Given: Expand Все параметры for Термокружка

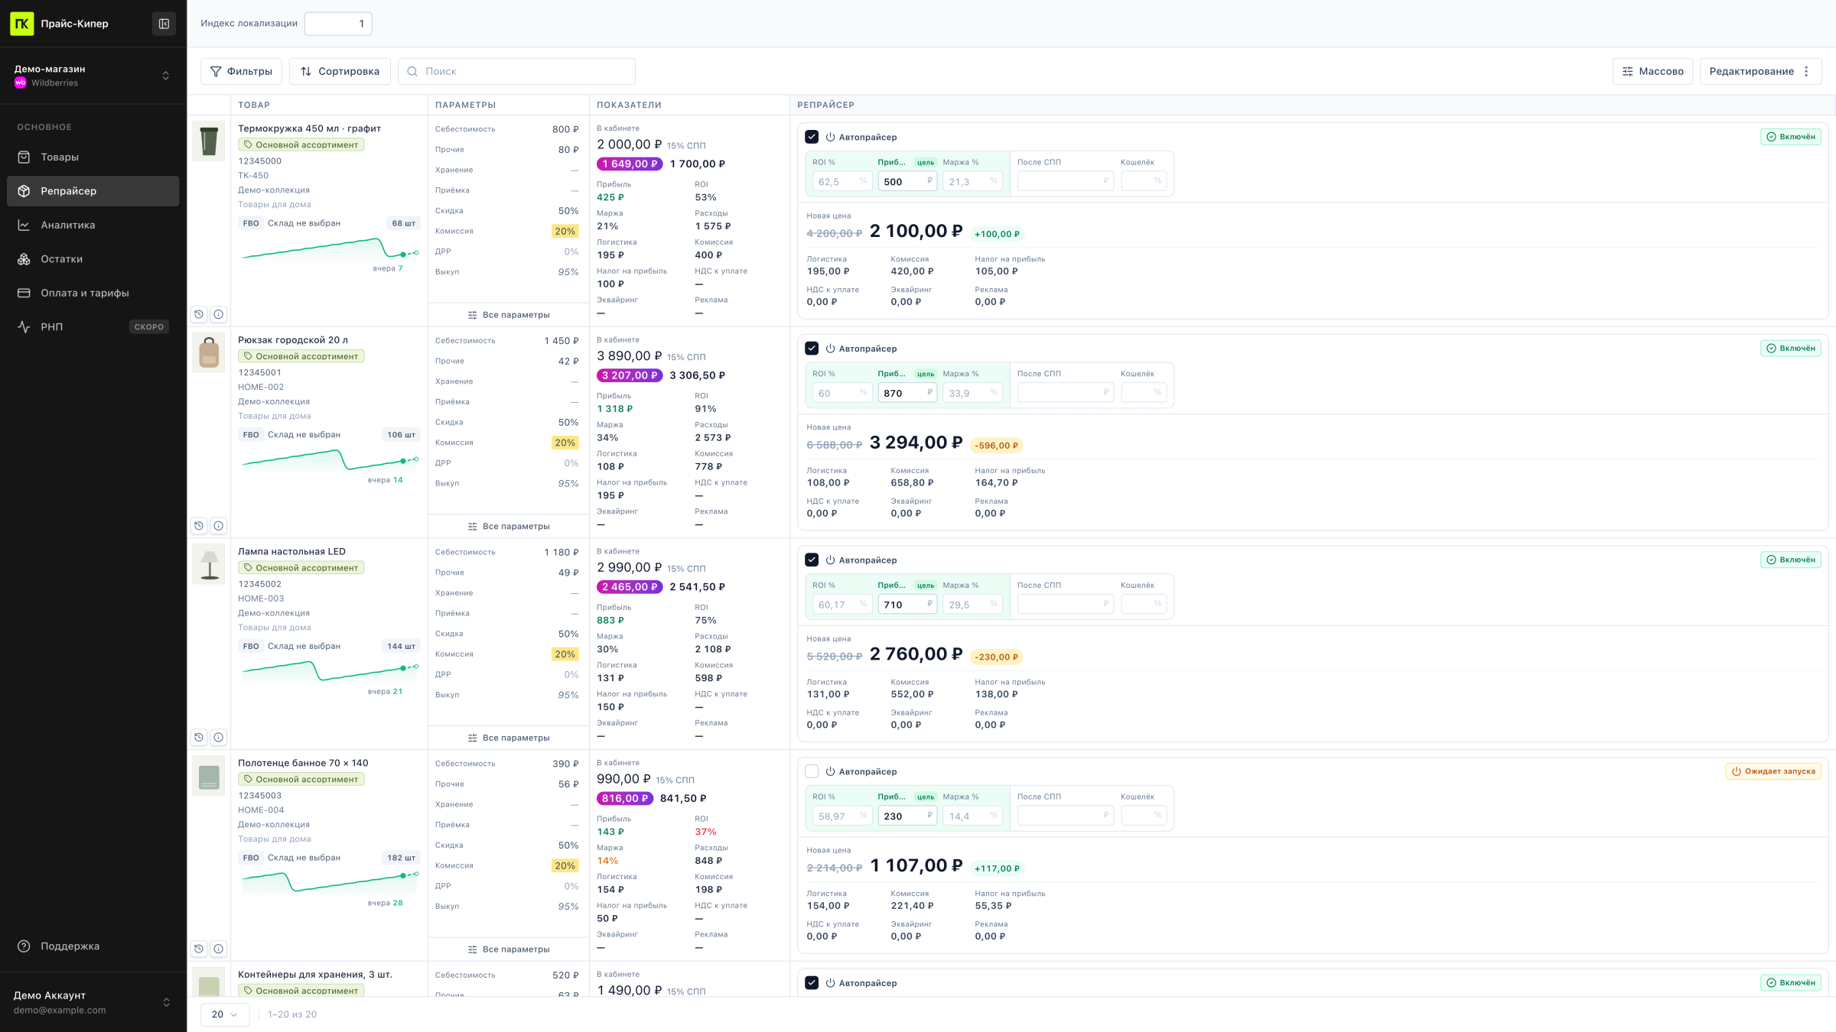Looking at the screenshot, I should [x=509, y=315].
